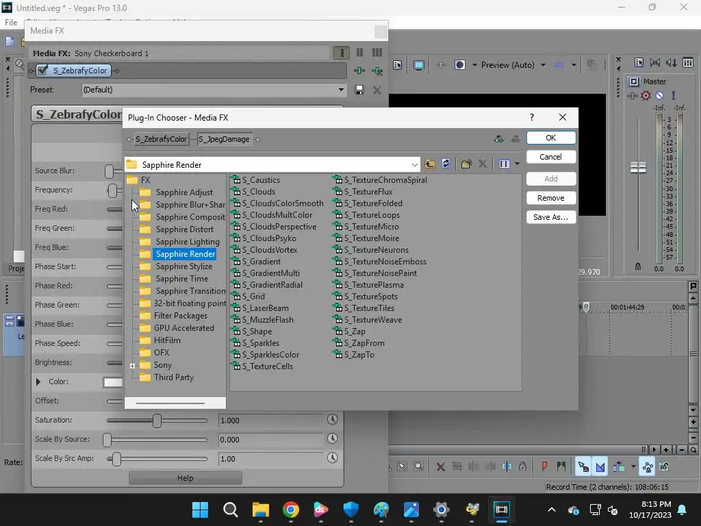Select the Sapphire Distort folder
The width and height of the screenshot is (701, 526).
click(x=185, y=229)
